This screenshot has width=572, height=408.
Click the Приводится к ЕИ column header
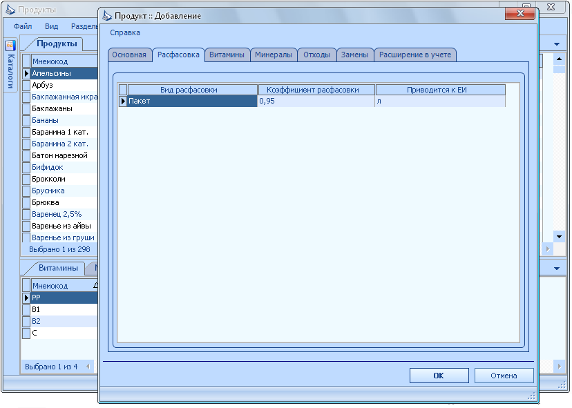(x=440, y=90)
